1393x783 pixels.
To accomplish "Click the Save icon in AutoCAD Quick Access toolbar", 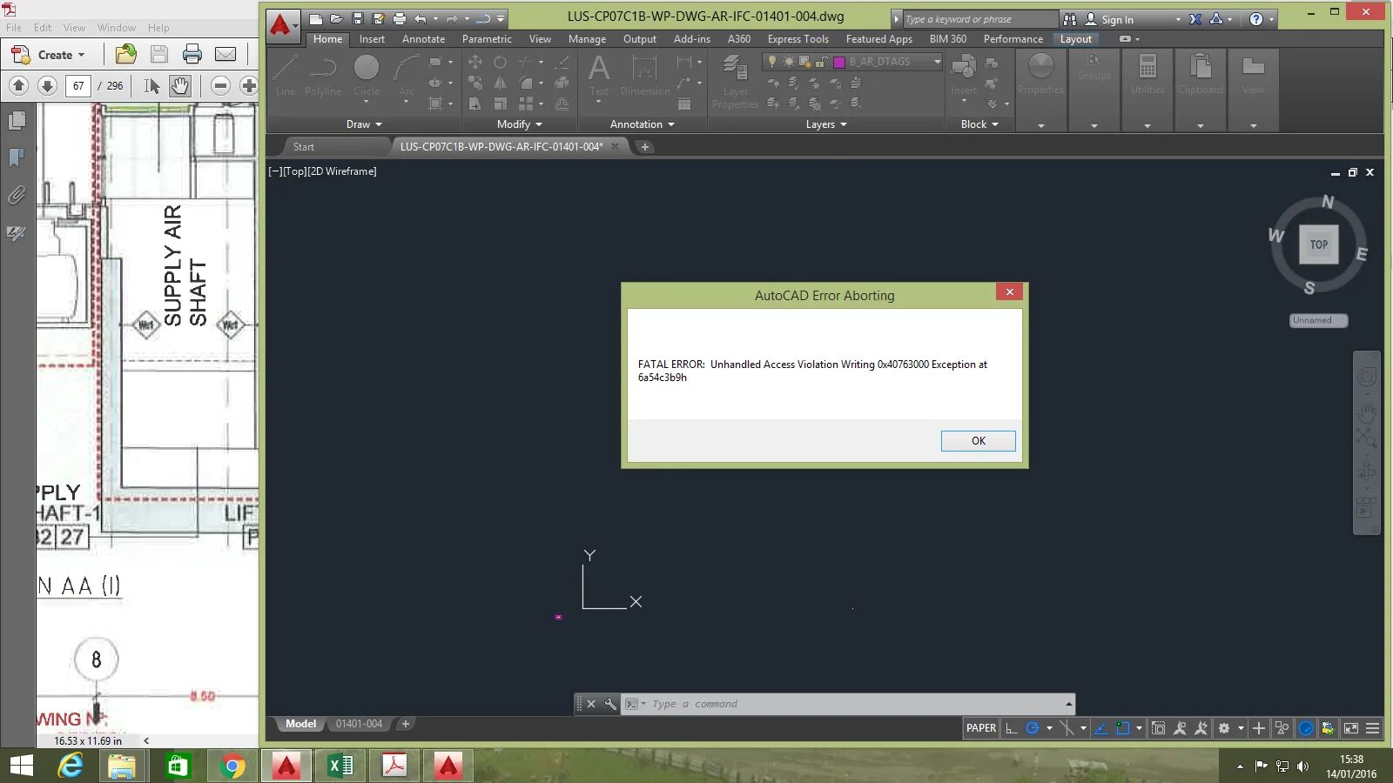I will click(358, 18).
